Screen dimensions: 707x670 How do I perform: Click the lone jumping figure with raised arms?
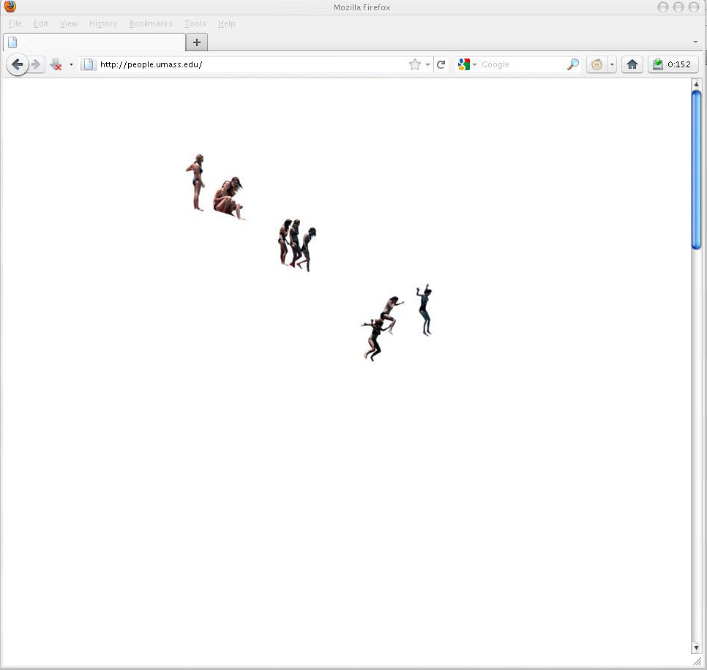click(x=424, y=310)
